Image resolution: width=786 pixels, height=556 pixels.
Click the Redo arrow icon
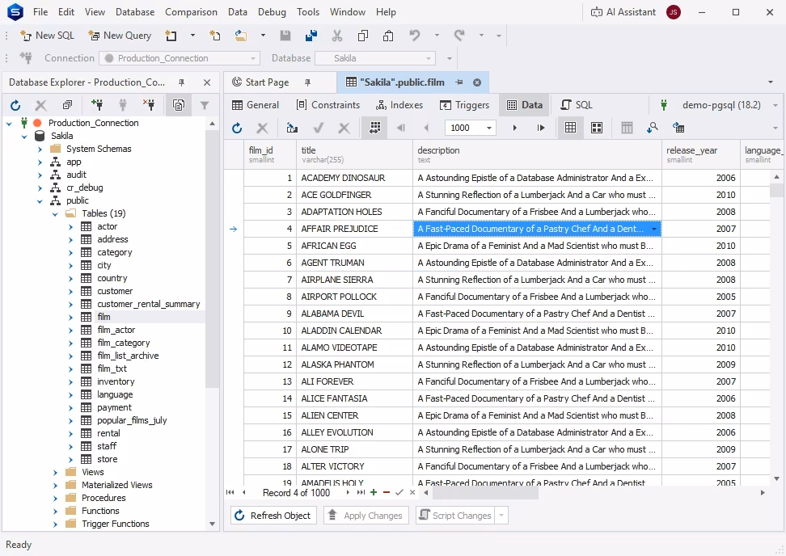click(458, 36)
